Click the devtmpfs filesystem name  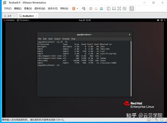(x=42, y=47)
